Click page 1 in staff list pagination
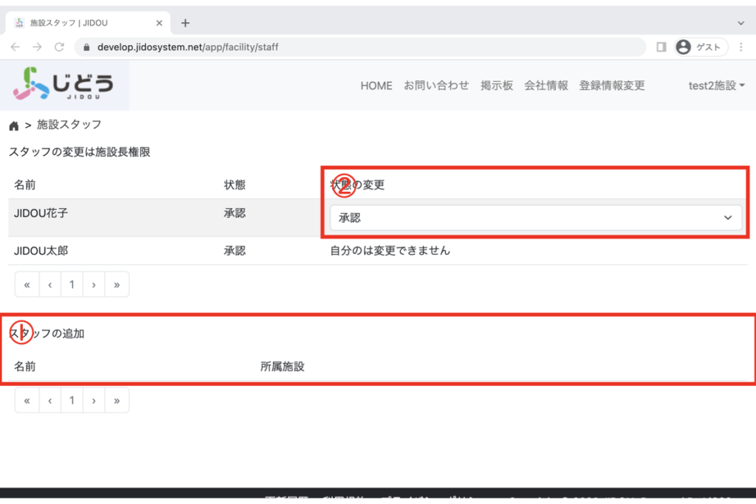The width and height of the screenshot is (756, 504). pos(72,284)
